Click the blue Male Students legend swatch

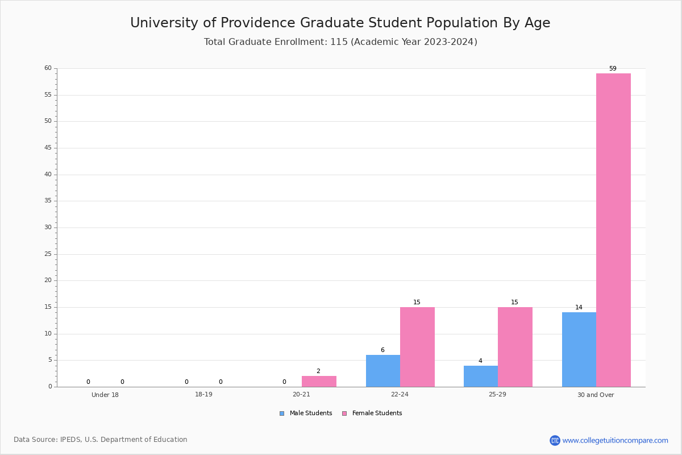[x=282, y=413]
